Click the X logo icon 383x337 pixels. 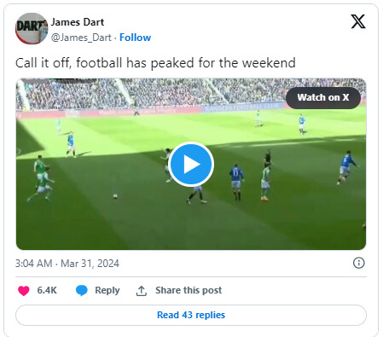coord(358,21)
